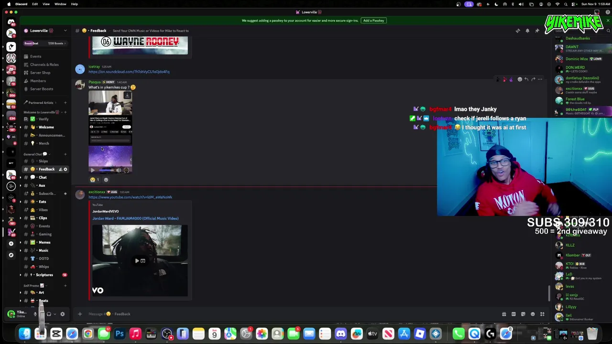
Task: Open Channels & Roles
Action: 44,64
